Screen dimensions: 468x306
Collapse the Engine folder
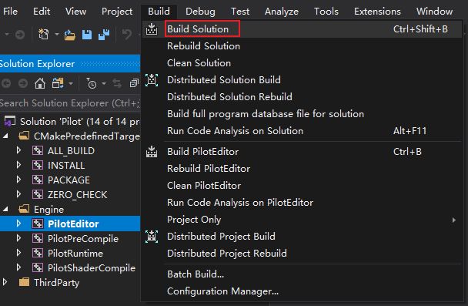click(x=5, y=209)
